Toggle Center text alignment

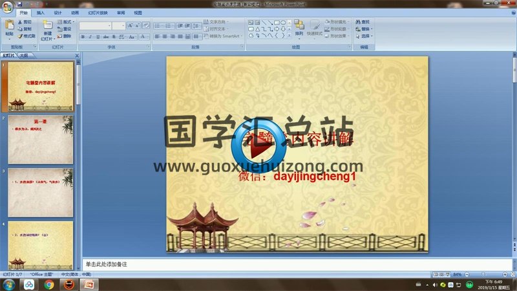[165, 36]
